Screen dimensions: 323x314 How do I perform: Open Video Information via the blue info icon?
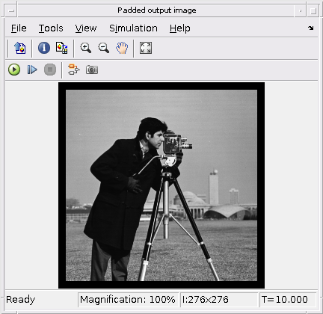click(44, 48)
